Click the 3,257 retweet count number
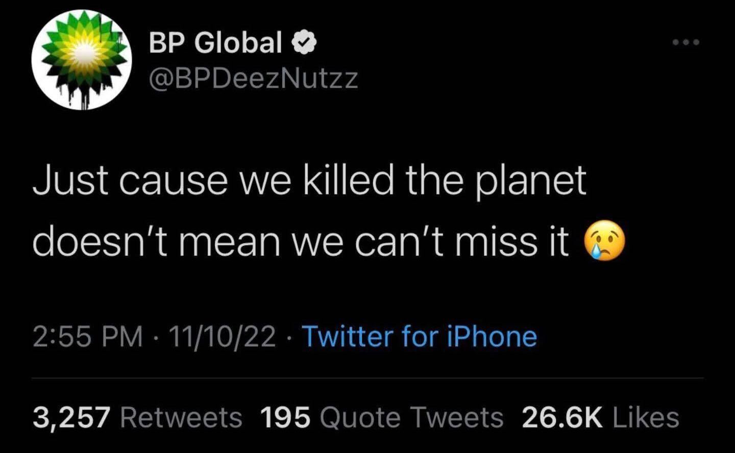 tap(71, 418)
